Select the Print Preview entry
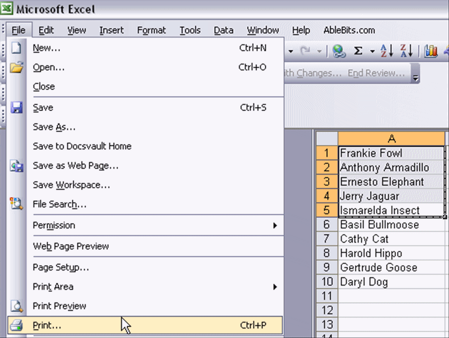 tap(145, 306)
